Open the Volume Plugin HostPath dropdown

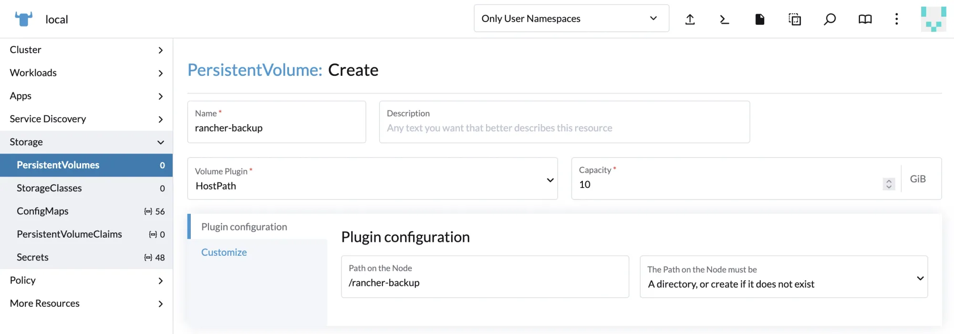(x=373, y=178)
